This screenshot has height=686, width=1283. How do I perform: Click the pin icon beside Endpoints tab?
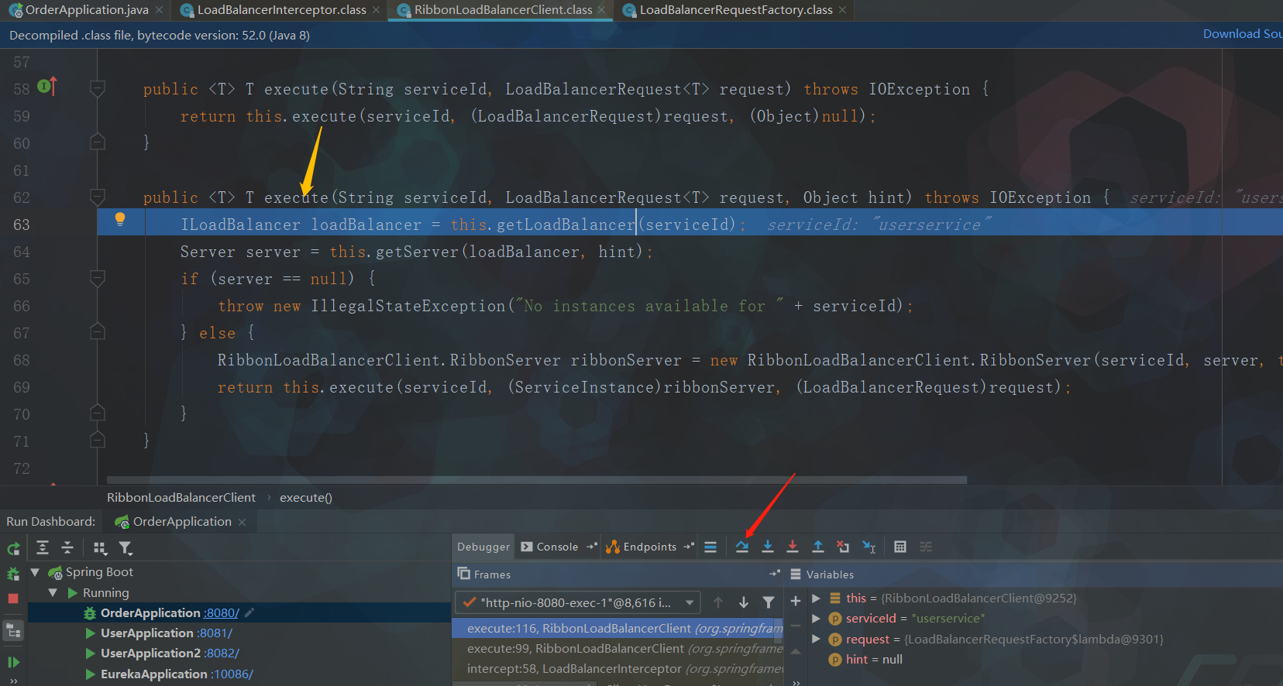point(689,547)
